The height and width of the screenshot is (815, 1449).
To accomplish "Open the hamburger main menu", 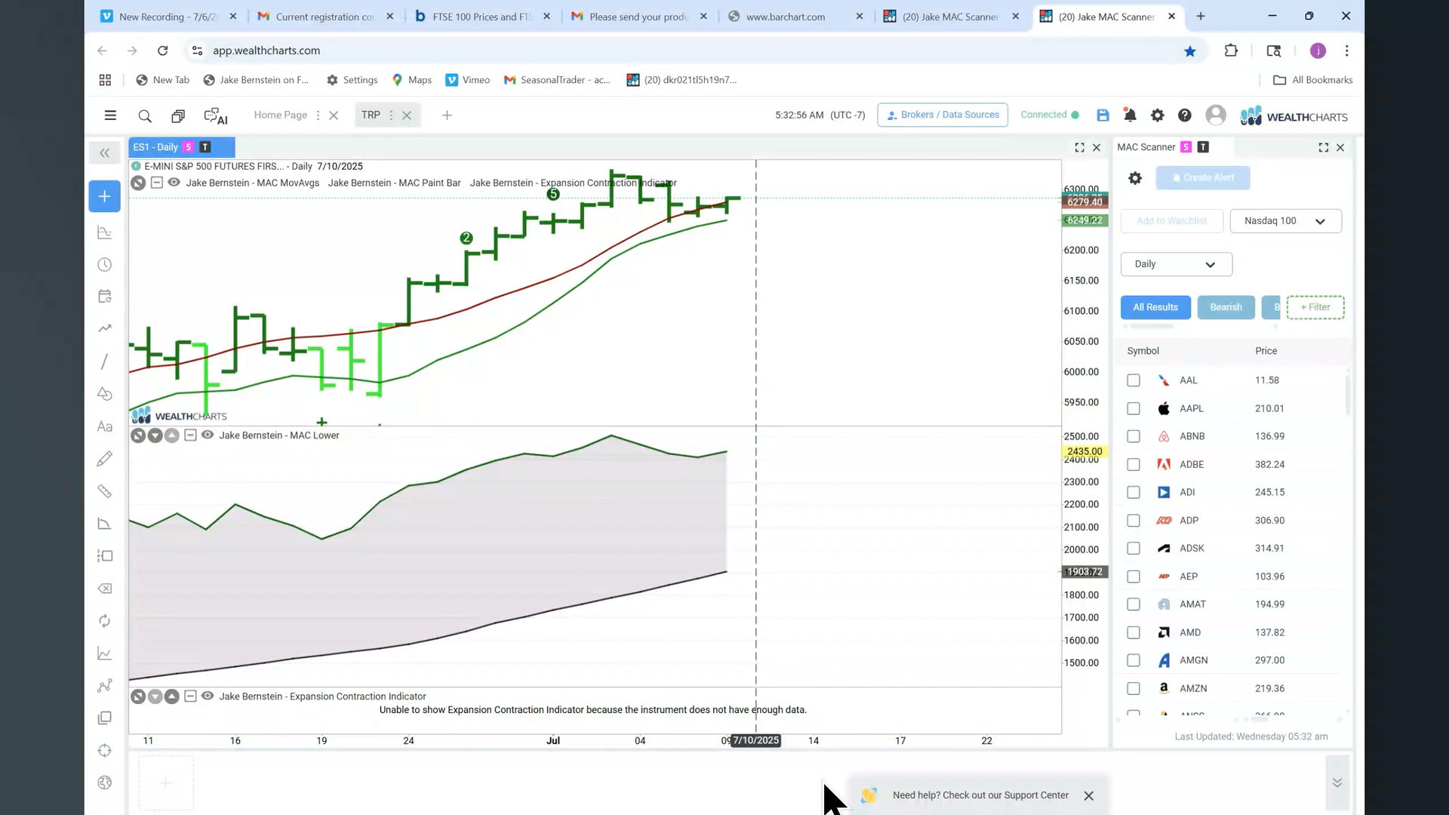I will tap(110, 115).
